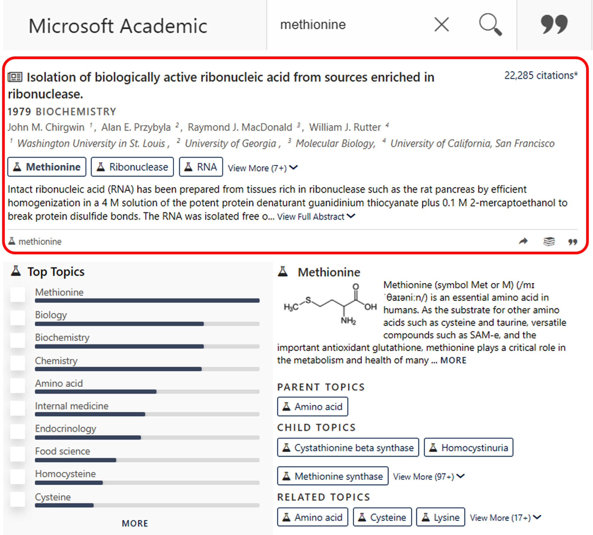The height and width of the screenshot is (535, 593).
Task: Select the Ribonuclease topic tag
Action: [132, 167]
